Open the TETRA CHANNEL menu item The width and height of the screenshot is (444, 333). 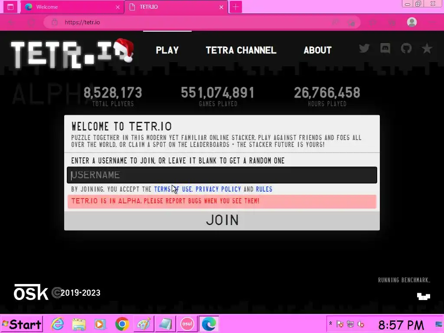click(241, 50)
